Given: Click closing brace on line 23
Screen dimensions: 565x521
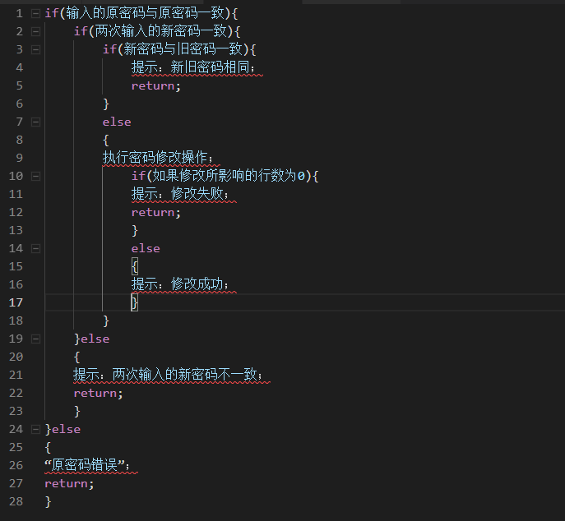Looking at the screenshot, I should pos(76,411).
